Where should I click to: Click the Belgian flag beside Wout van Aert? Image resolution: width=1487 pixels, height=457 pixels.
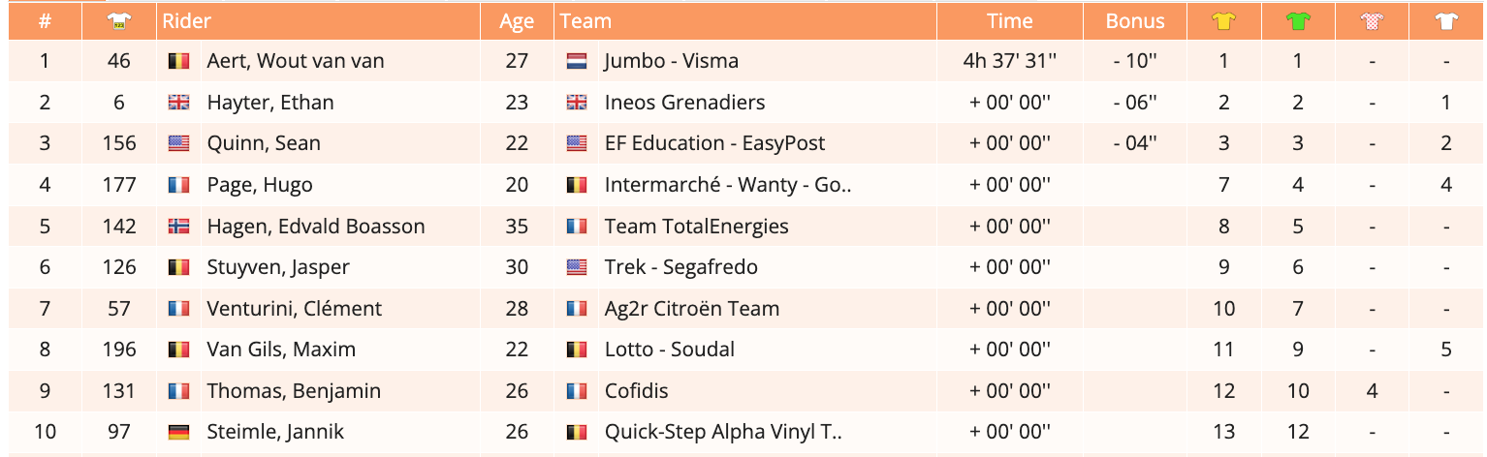pos(178,61)
